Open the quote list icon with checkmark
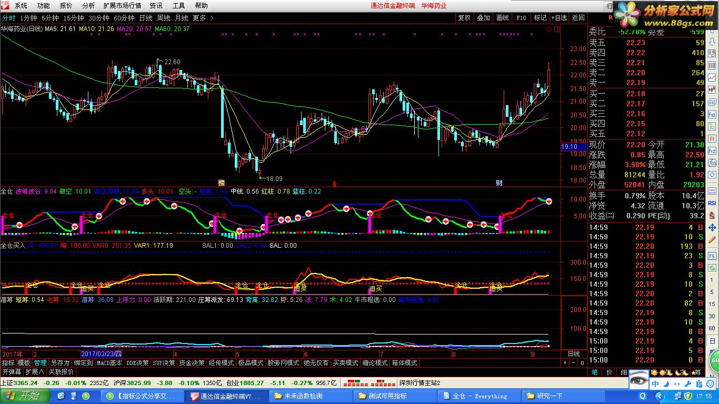Viewport: 719px width, 404px height. [712, 53]
